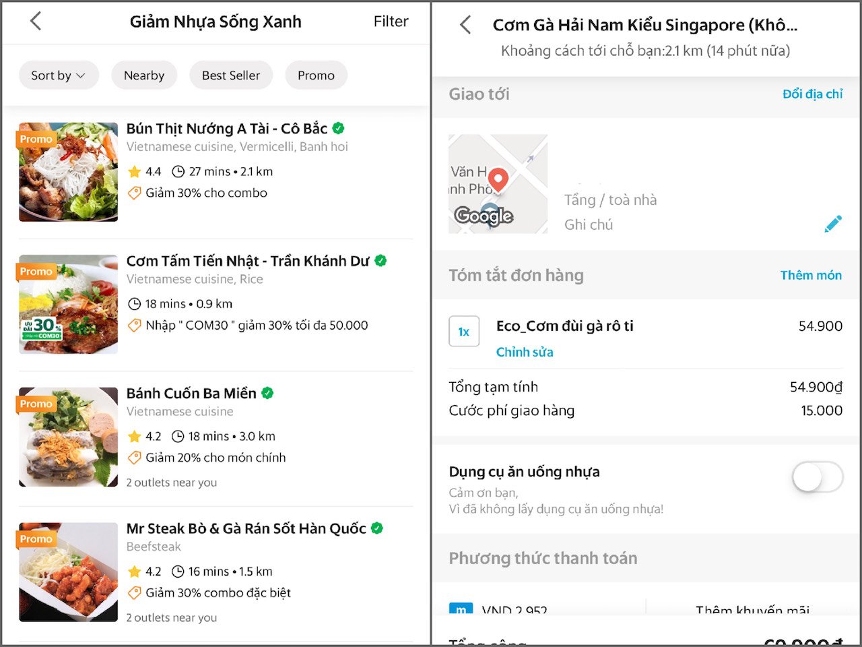
Task: Tap the 1x quantity box for Eco_Cơm đùi gà
Action: point(464,332)
